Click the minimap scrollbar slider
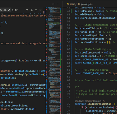117x114 pixels. tap(61, 27)
